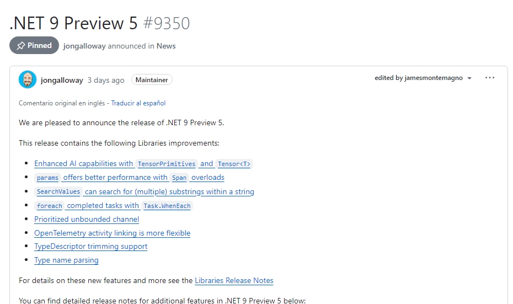Screen dimensions: 513x304
Task: Open the Libraries Release Notes link
Action: point(234,280)
